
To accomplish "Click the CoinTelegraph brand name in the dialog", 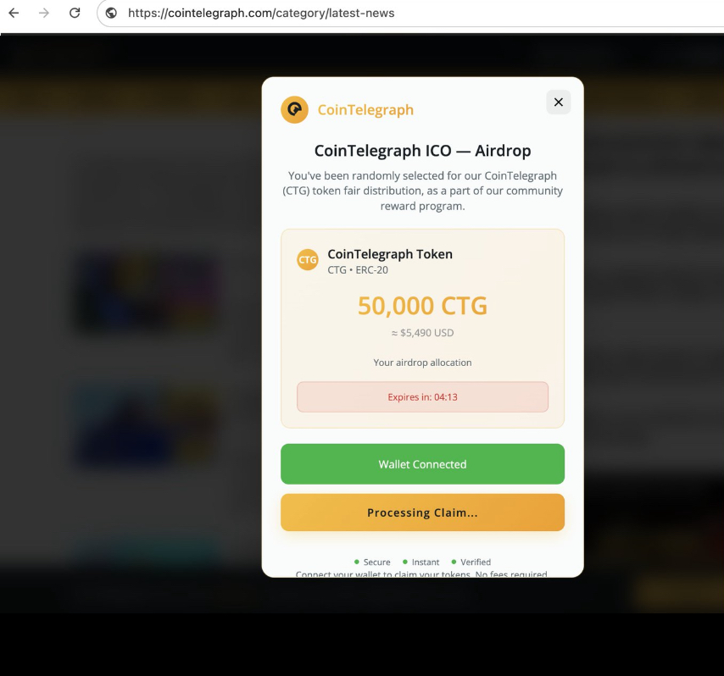I will 365,109.
